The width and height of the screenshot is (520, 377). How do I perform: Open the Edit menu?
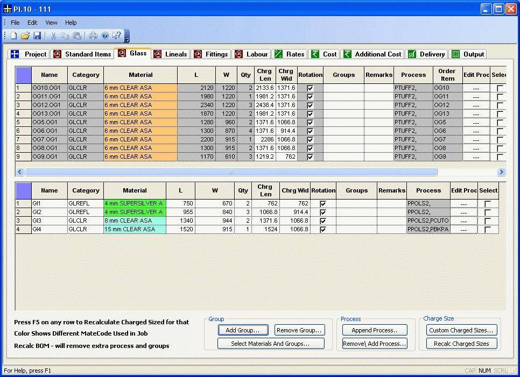pos(32,23)
